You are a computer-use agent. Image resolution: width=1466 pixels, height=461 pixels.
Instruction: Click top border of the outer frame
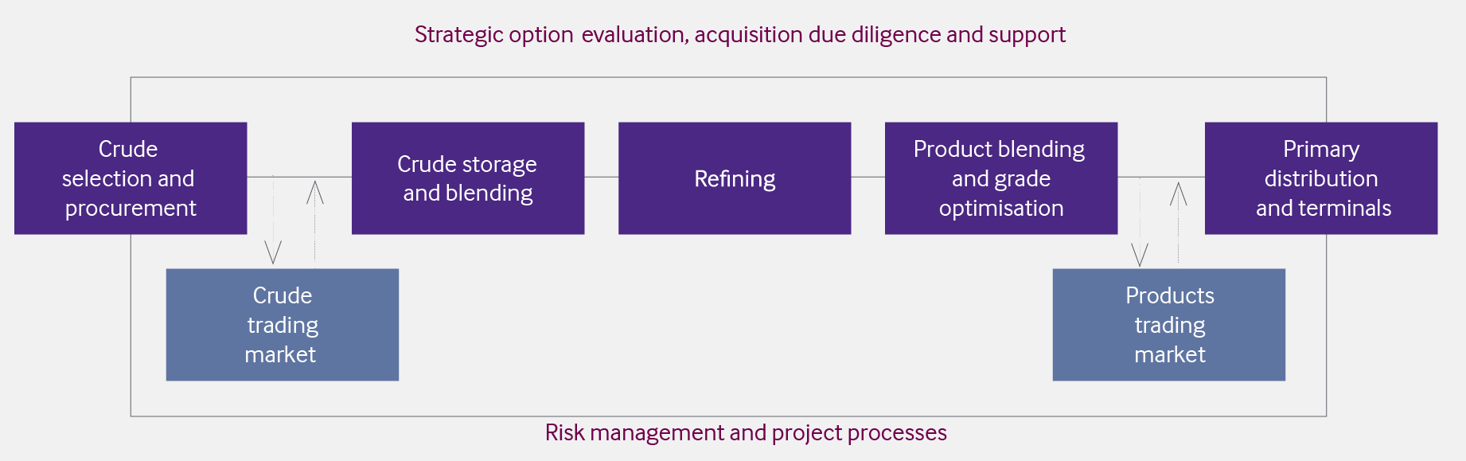coord(728,77)
